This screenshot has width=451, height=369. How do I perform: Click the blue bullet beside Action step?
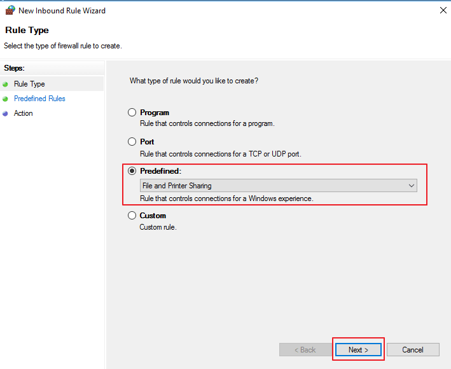pyautogui.click(x=6, y=113)
